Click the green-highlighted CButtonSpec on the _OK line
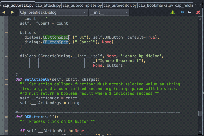 pyautogui.click(x=55, y=37)
